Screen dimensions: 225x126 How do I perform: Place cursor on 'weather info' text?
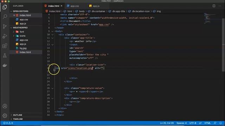83,41
